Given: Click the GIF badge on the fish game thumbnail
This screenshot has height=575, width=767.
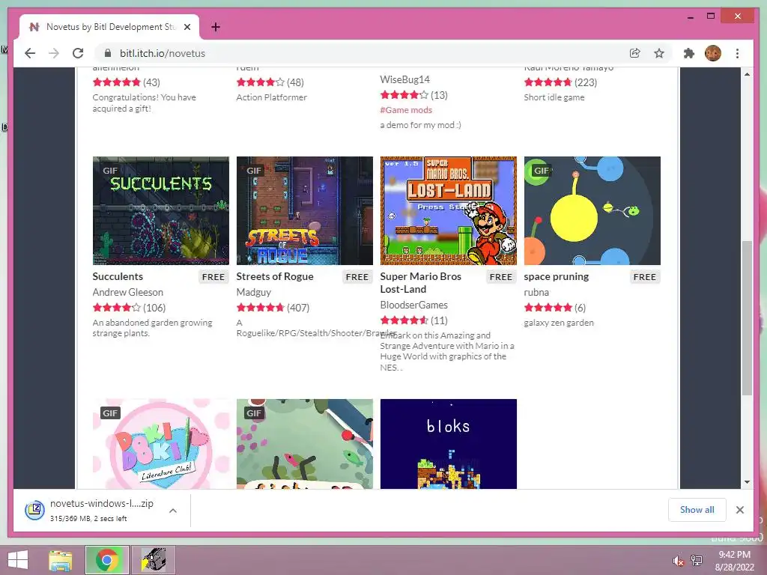Looking at the screenshot, I should coord(254,413).
